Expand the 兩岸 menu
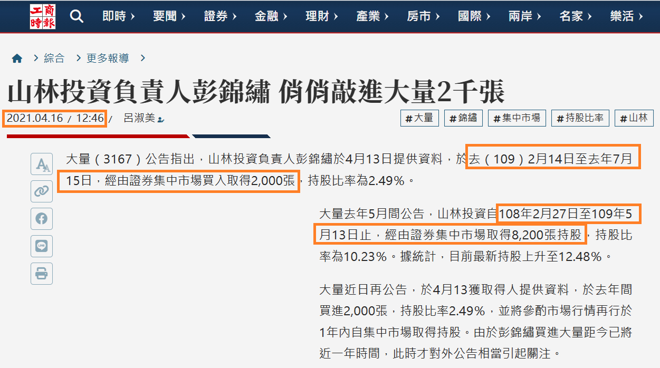The height and width of the screenshot is (368, 660). 524,16
